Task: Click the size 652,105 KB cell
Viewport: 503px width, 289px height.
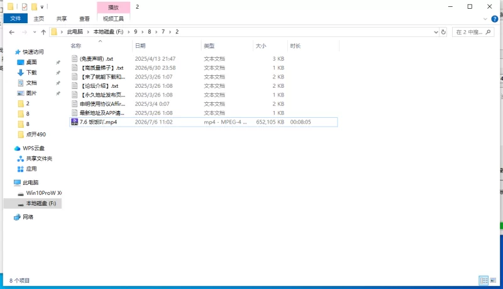Action: [270, 122]
